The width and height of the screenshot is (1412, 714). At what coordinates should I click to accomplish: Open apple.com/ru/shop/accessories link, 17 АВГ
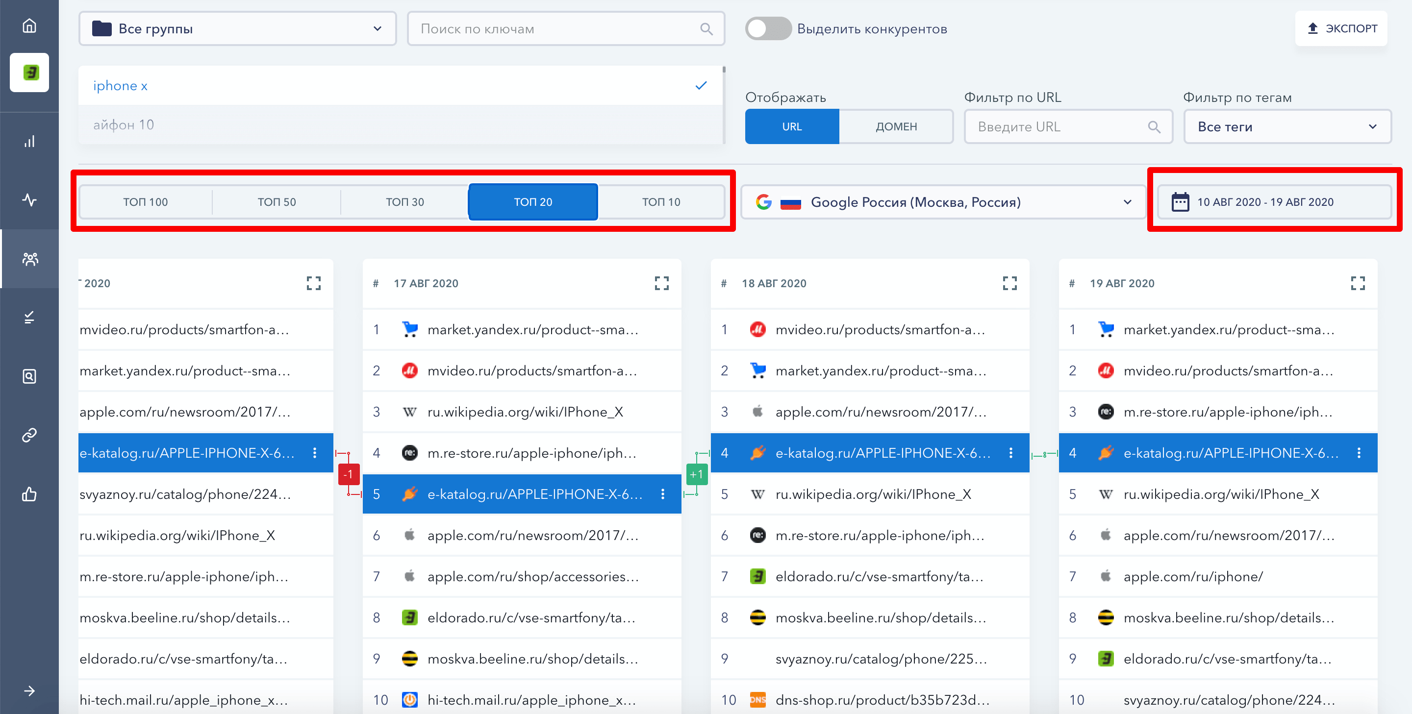click(533, 576)
